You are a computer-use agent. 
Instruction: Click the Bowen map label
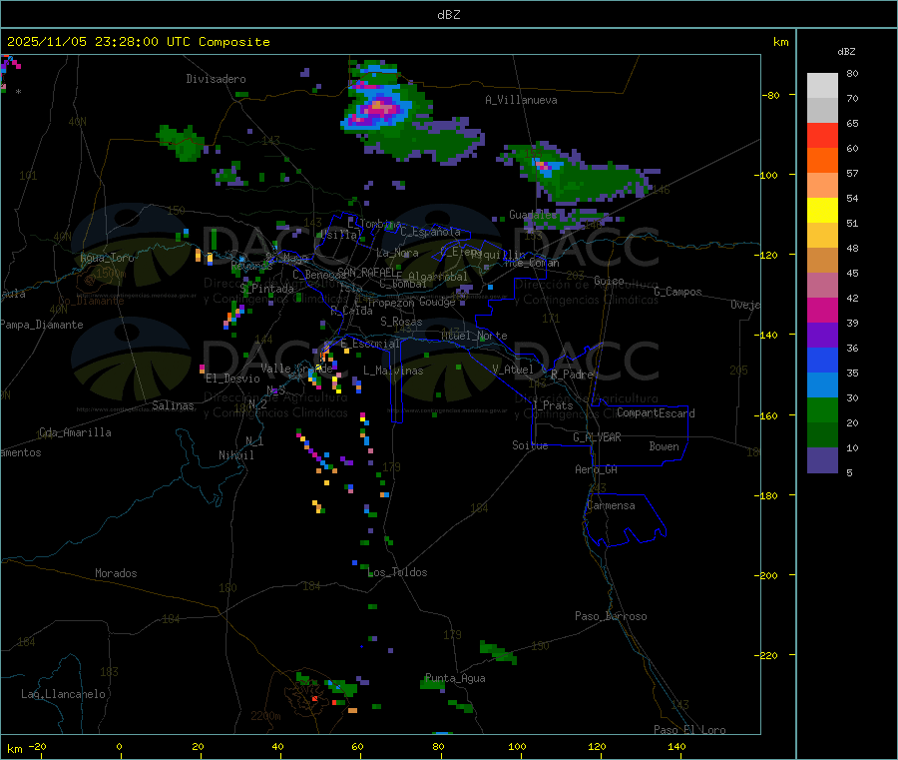pyautogui.click(x=665, y=446)
